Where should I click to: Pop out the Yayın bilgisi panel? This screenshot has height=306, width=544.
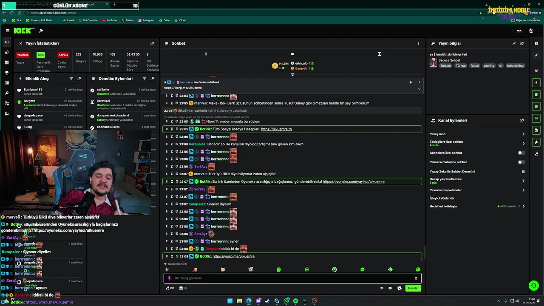coord(522,43)
